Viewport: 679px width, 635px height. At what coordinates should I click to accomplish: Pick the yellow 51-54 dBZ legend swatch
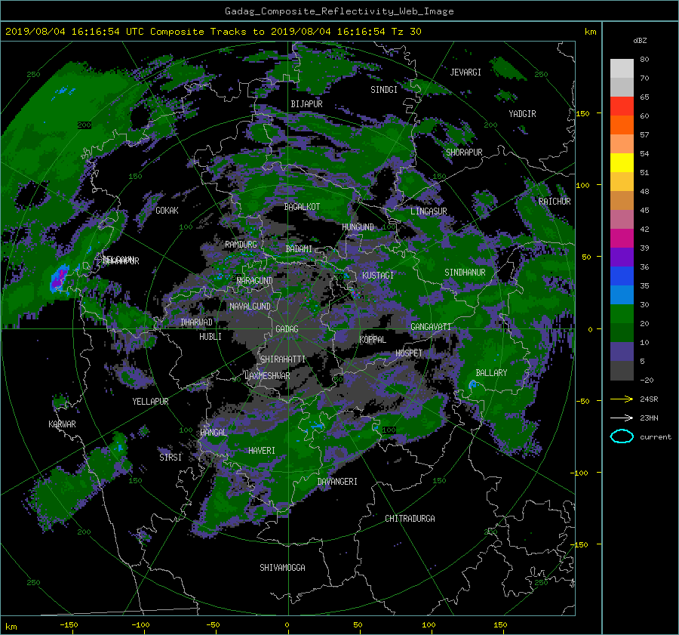pos(622,163)
